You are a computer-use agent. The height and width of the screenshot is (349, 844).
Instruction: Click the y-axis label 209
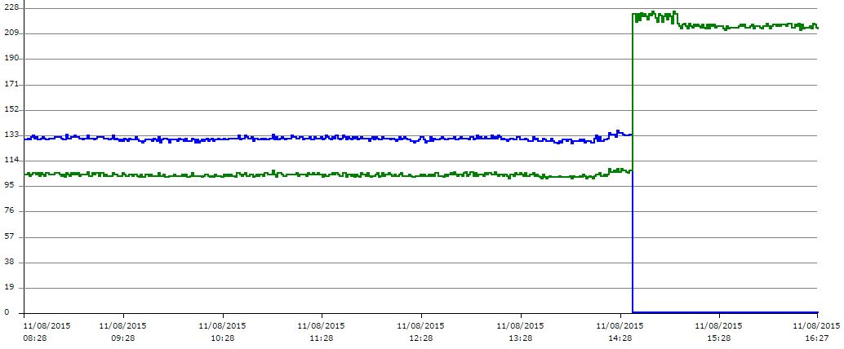pyautogui.click(x=11, y=33)
